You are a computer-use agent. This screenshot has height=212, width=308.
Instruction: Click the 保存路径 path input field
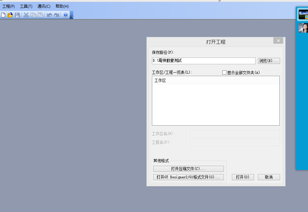pyautogui.click(x=204, y=61)
